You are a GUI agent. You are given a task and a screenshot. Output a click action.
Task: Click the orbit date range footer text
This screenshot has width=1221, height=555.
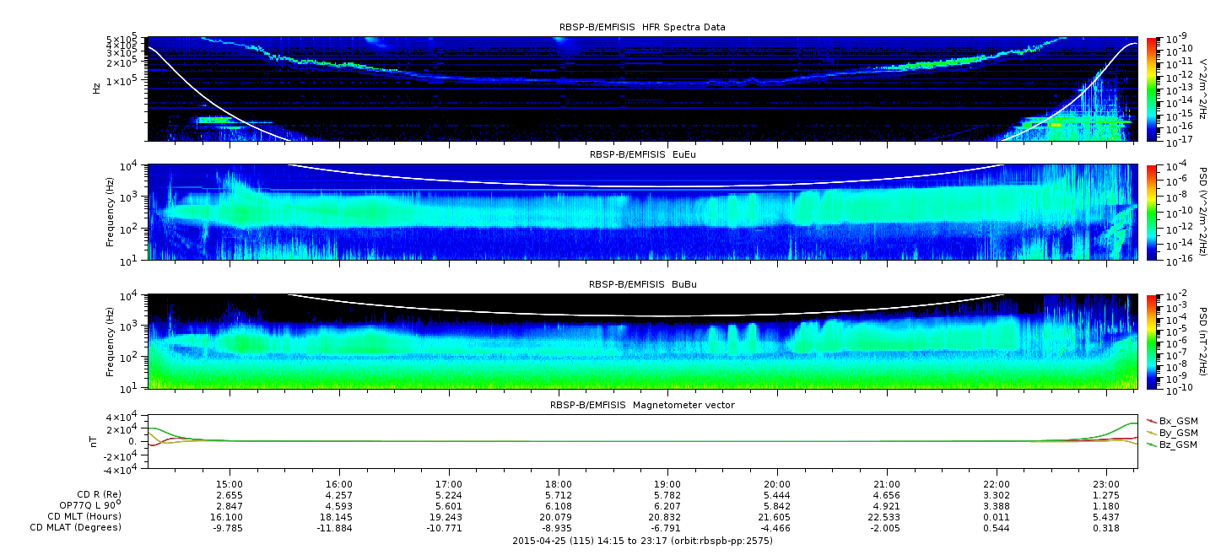pos(642,541)
